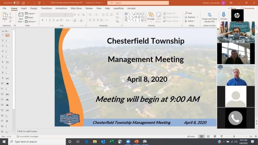Select slide 10 thumbnail
The image size is (258, 145).
click(x=7, y=83)
